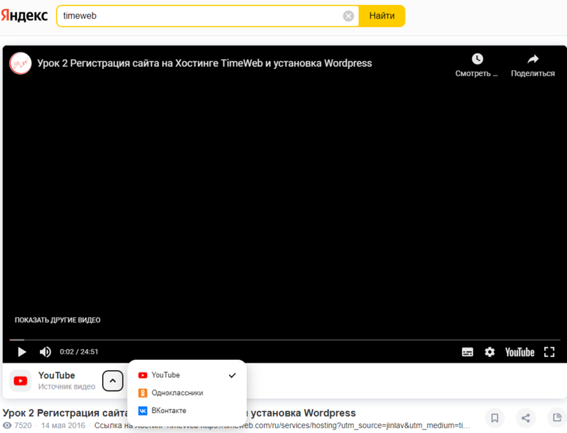Click the share icon below the video

[x=526, y=419]
